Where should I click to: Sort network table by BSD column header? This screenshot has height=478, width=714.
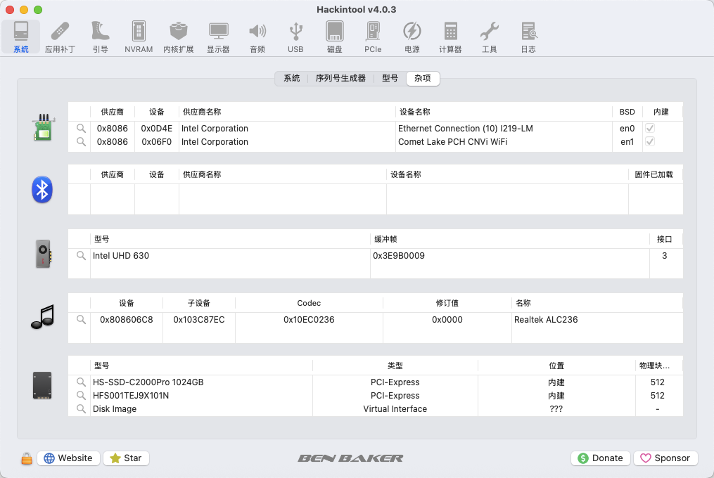(x=627, y=112)
